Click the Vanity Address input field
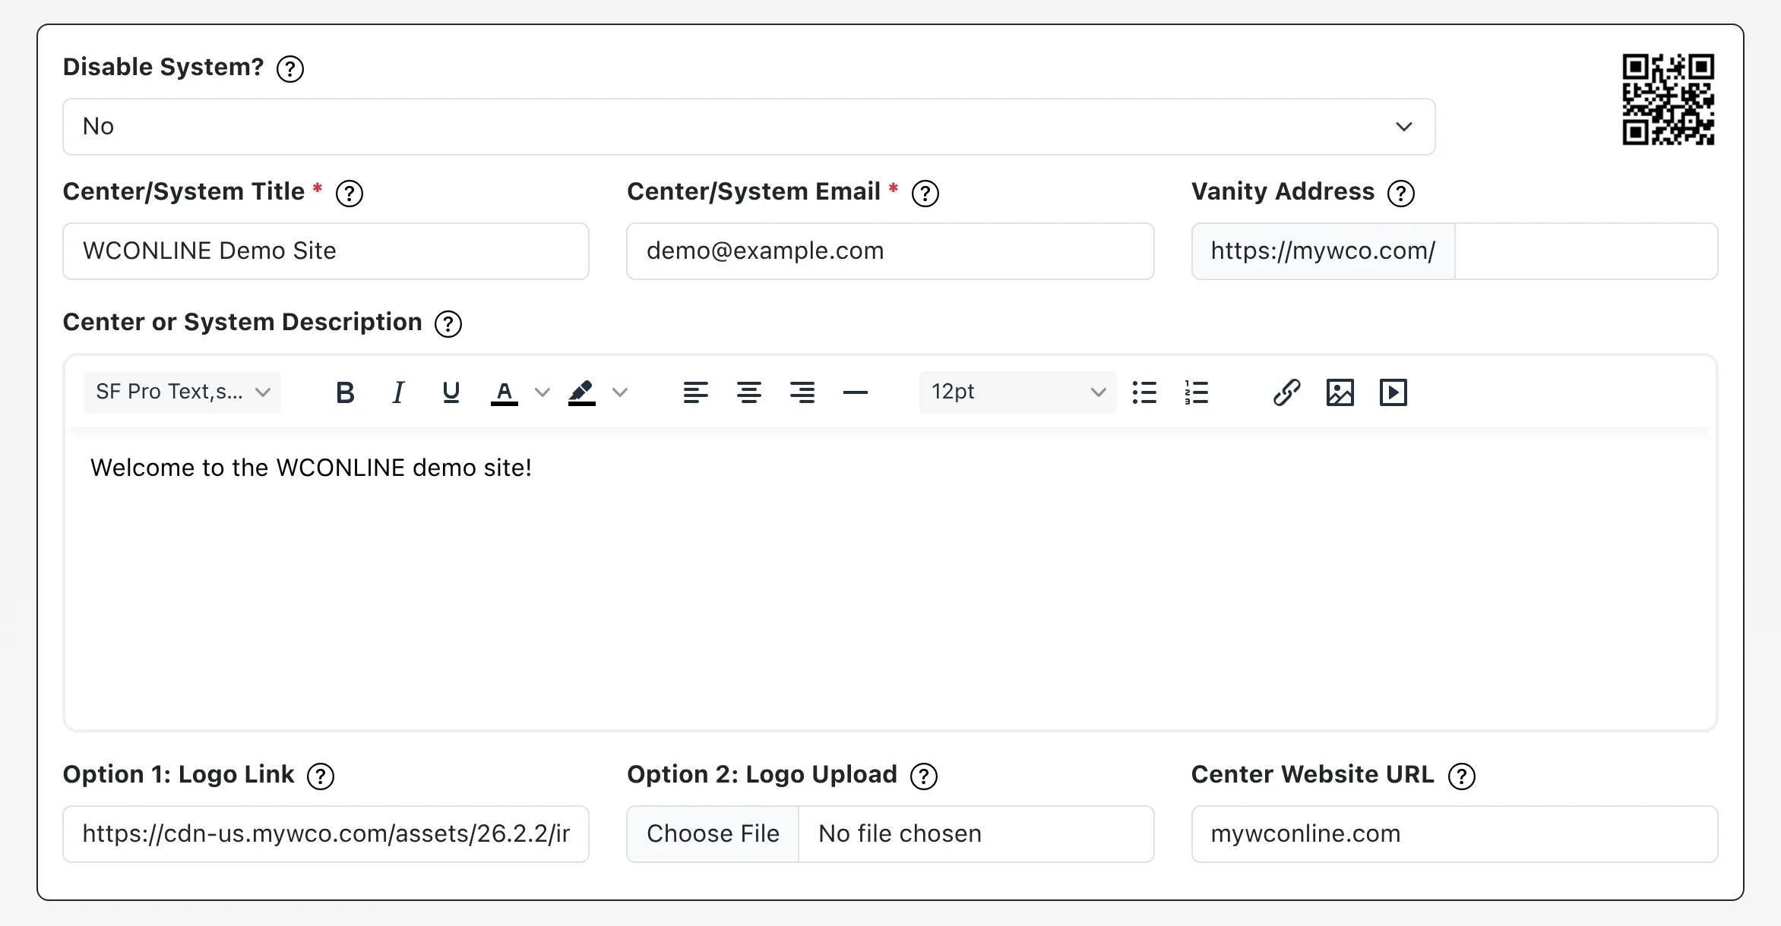The image size is (1781, 926). pos(1586,251)
